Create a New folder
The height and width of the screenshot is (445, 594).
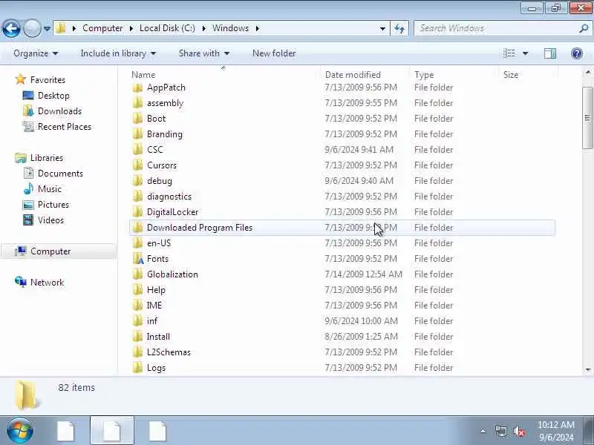tap(274, 53)
